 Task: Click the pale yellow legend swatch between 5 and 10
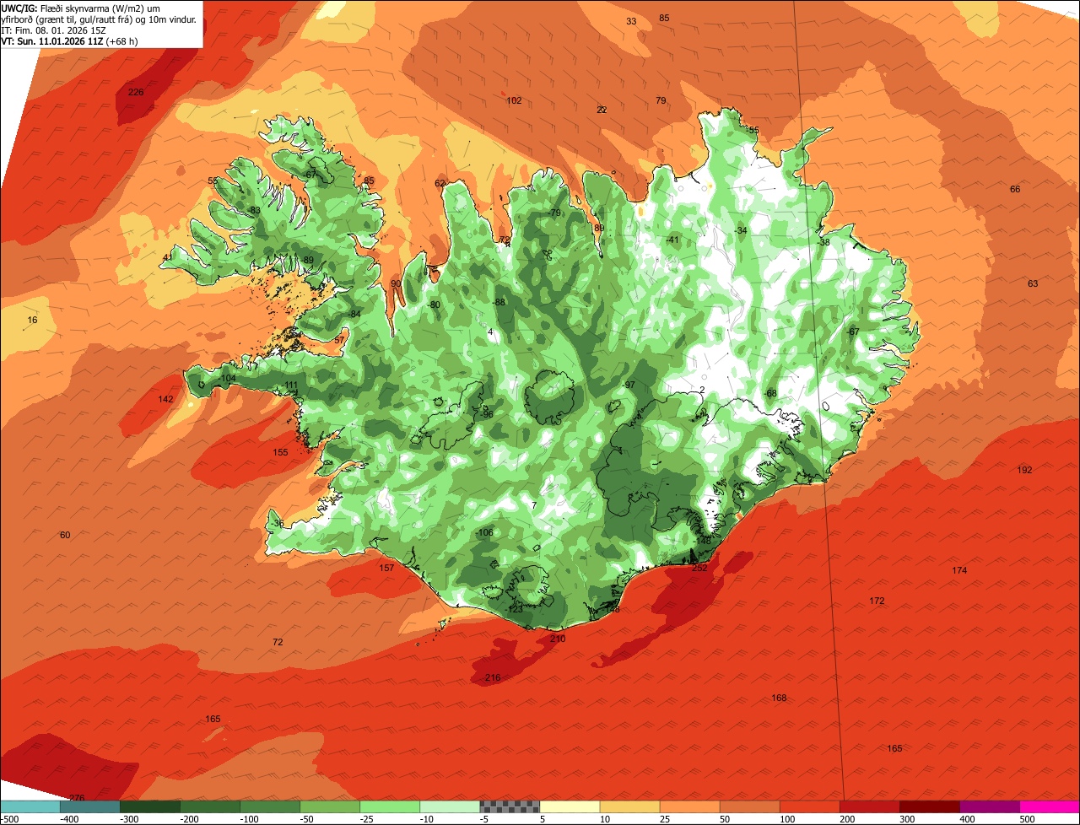[x=570, y=806]
